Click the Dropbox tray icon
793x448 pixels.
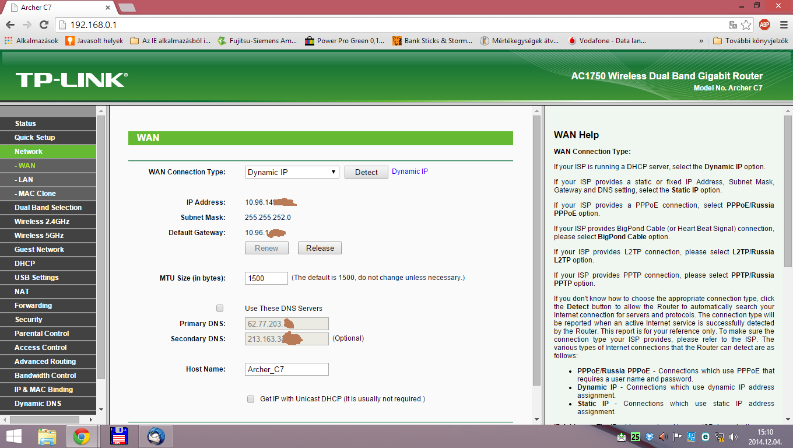(650, 436)
